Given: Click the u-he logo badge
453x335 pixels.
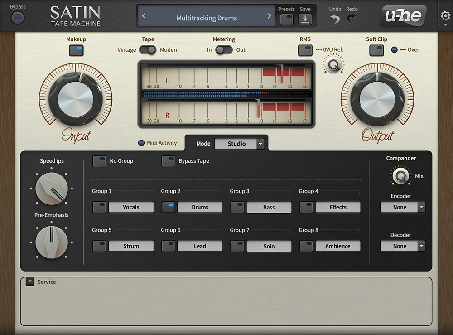Looking at the screenshot, I should [x=403, y=16].
